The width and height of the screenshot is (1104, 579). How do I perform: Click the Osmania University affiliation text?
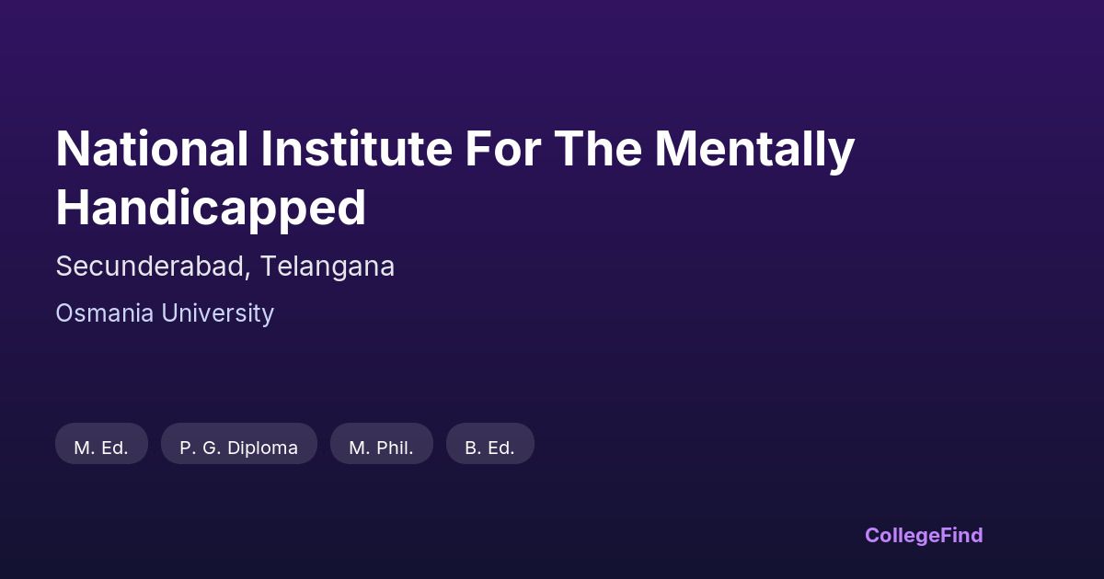[165, 313]
